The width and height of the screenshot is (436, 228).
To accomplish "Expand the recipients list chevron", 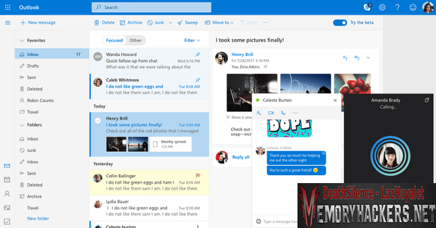I will point(266,67).
